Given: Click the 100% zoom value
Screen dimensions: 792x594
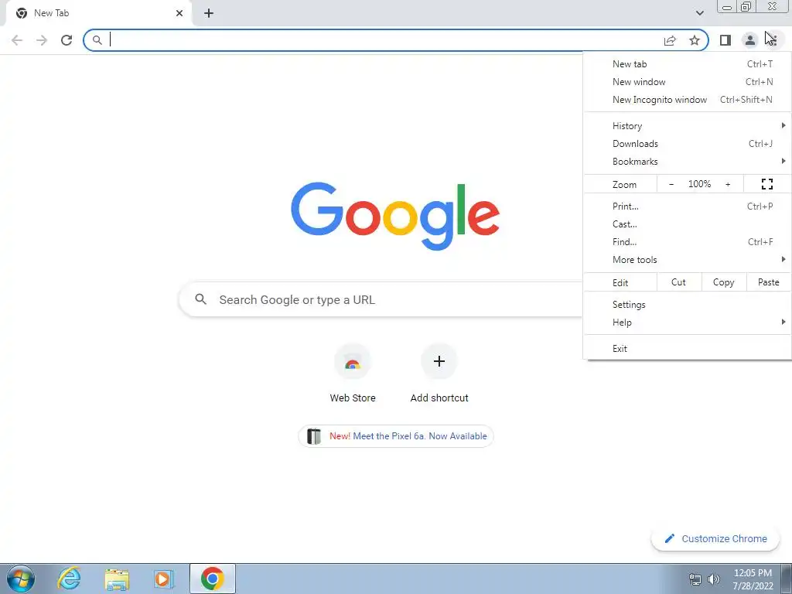Looking at the screenshot, I should click(x=699, y=184).
